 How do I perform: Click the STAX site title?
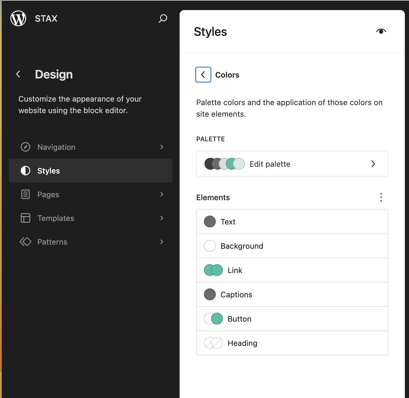[46, 18]
